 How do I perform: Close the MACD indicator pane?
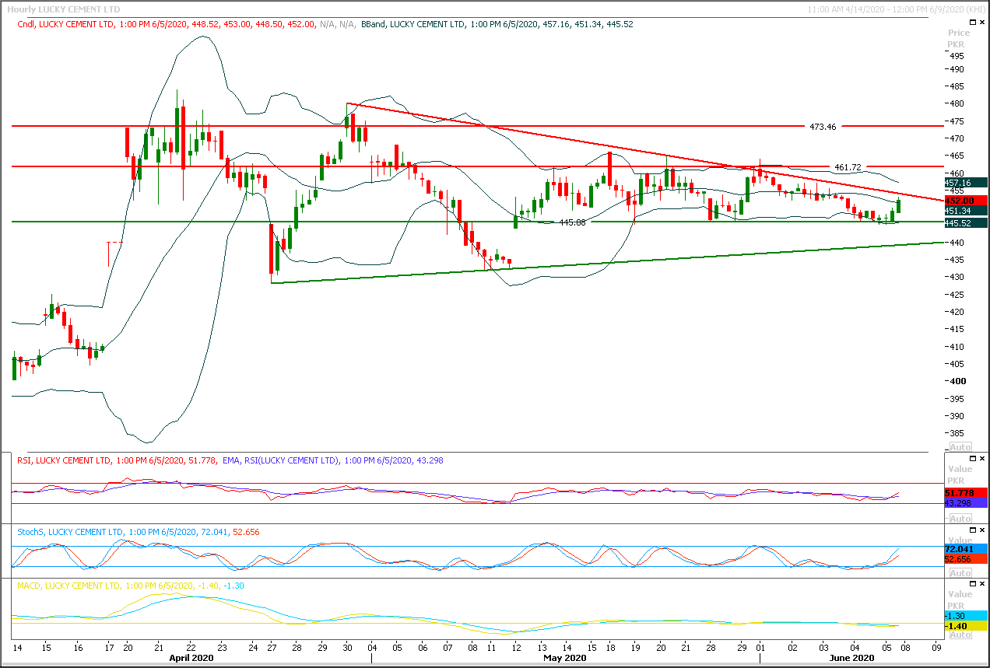[x=982, y=583]
